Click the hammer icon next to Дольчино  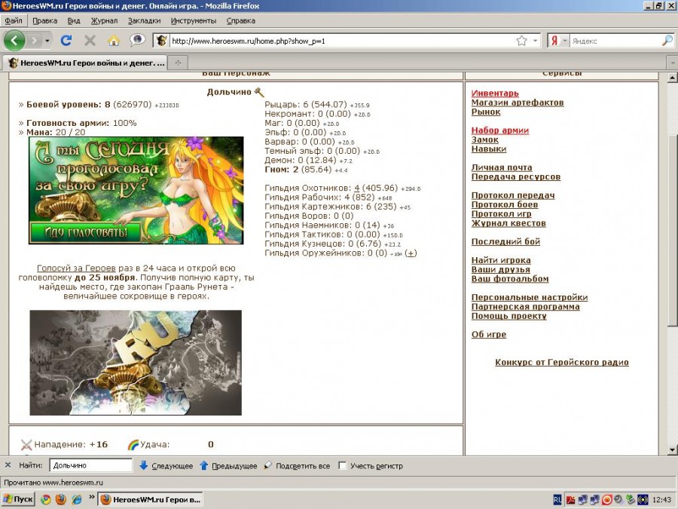pyautogui.click(x=258, y=92)
